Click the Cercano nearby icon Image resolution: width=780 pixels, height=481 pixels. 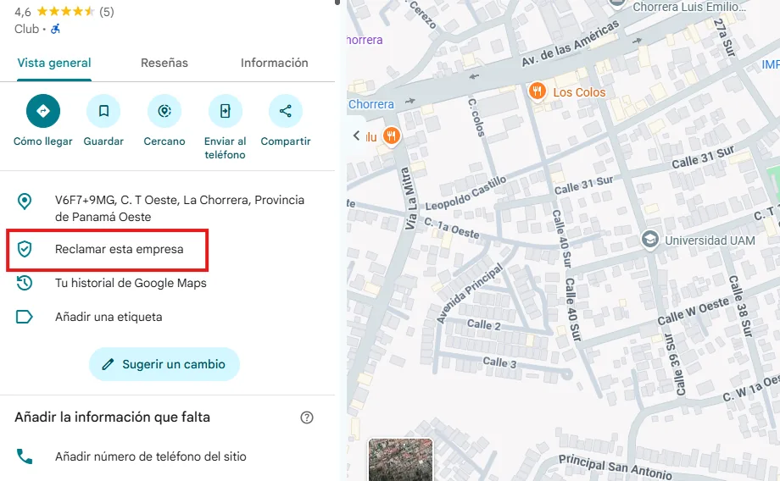point(164,111)
